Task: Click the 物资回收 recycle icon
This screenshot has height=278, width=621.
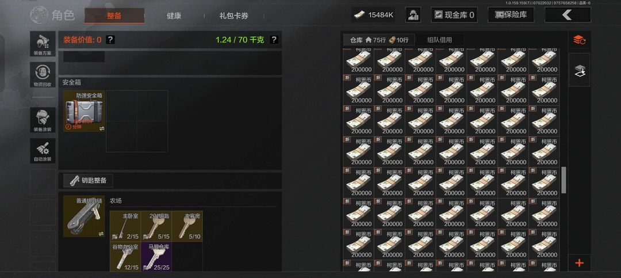Action: pyautogui.click(x=43, y=75)
